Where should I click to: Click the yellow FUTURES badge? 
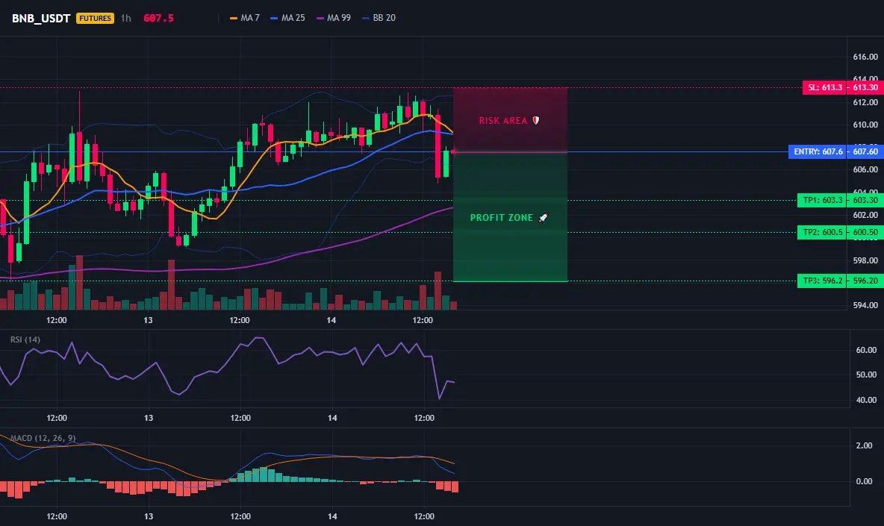coord(95,18)
